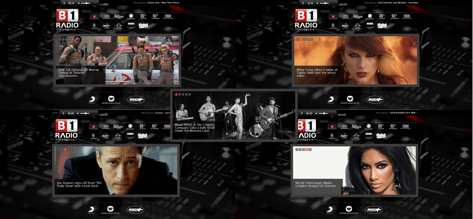The height and width of the screenshot is (219, 473).
Task: Pause the player showing 36:42
Action: coord(303,113)
